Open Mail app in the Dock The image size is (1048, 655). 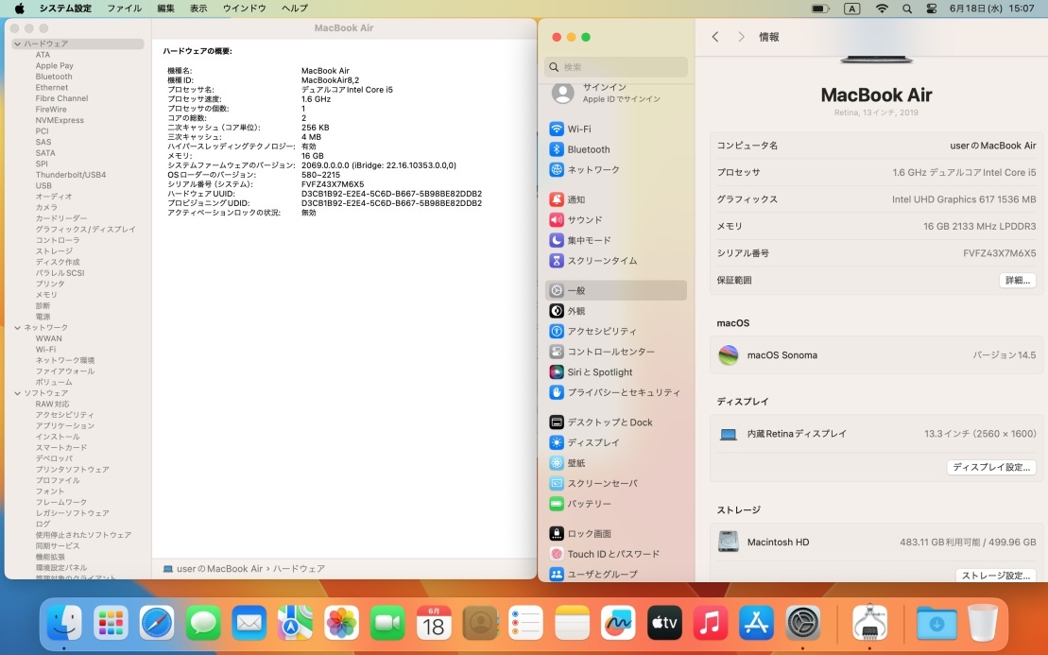tap(249, 624)
